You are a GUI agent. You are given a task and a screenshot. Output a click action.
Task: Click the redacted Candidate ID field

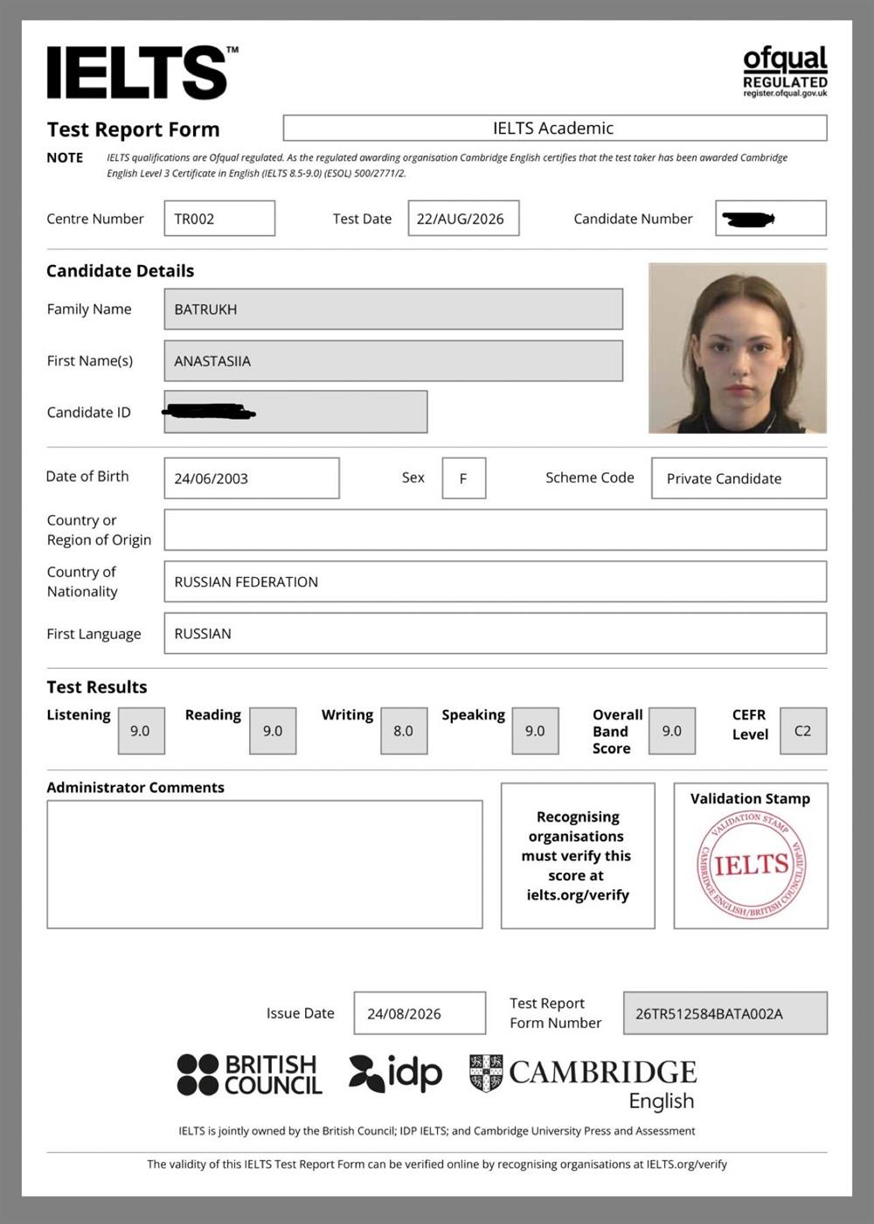(x=295, y=412)
